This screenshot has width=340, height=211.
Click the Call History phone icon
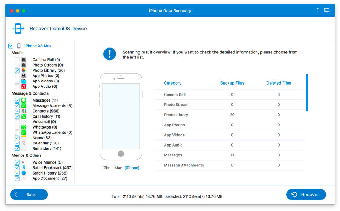click(24, 116)
